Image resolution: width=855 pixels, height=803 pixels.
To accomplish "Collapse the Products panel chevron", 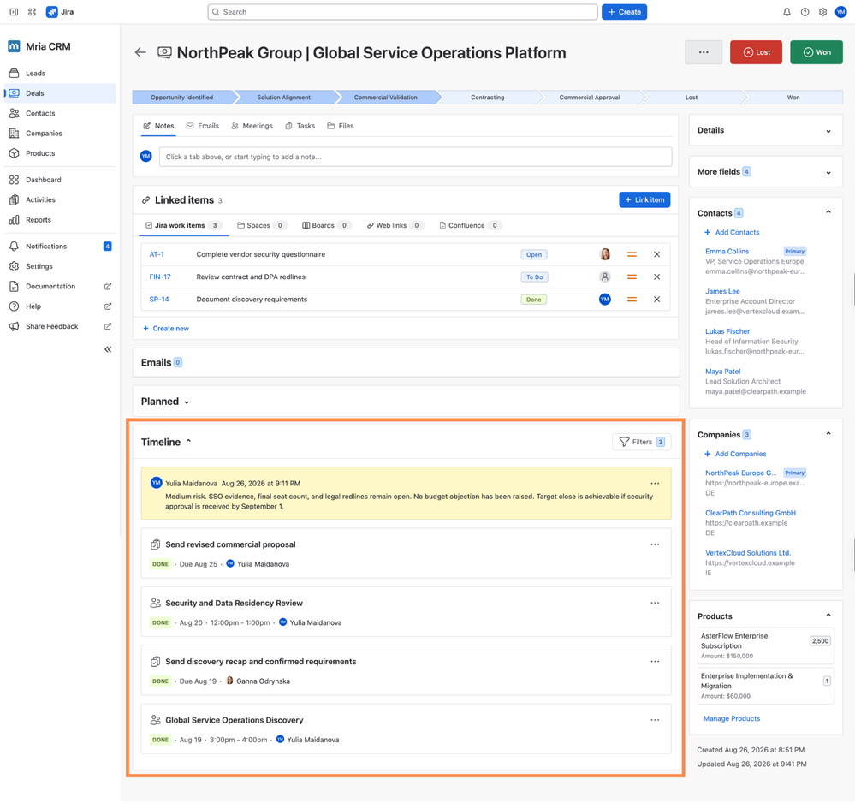I will click(828, 616).
